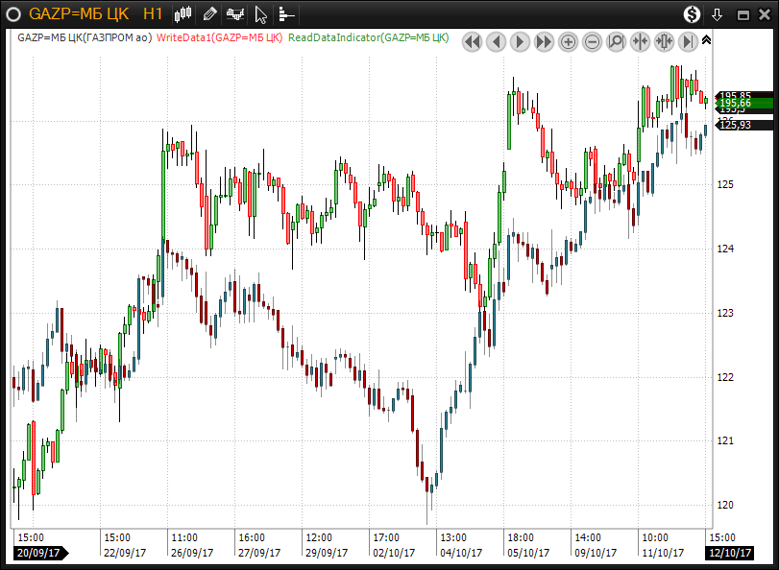Toggle the circle status indicator beside GAZP
The height and width of the screenshot is (570, 779).
tap(13, 13)
